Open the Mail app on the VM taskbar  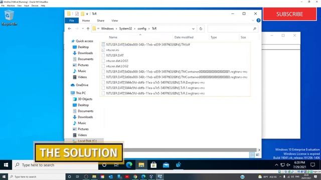point(166,165)
